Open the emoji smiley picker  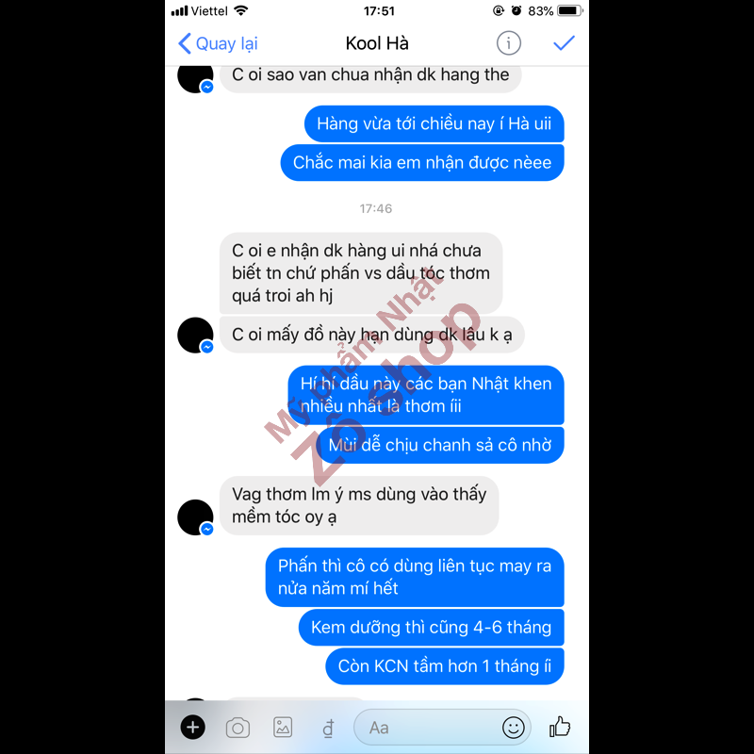pyautogui.click(x=513, y=728)
